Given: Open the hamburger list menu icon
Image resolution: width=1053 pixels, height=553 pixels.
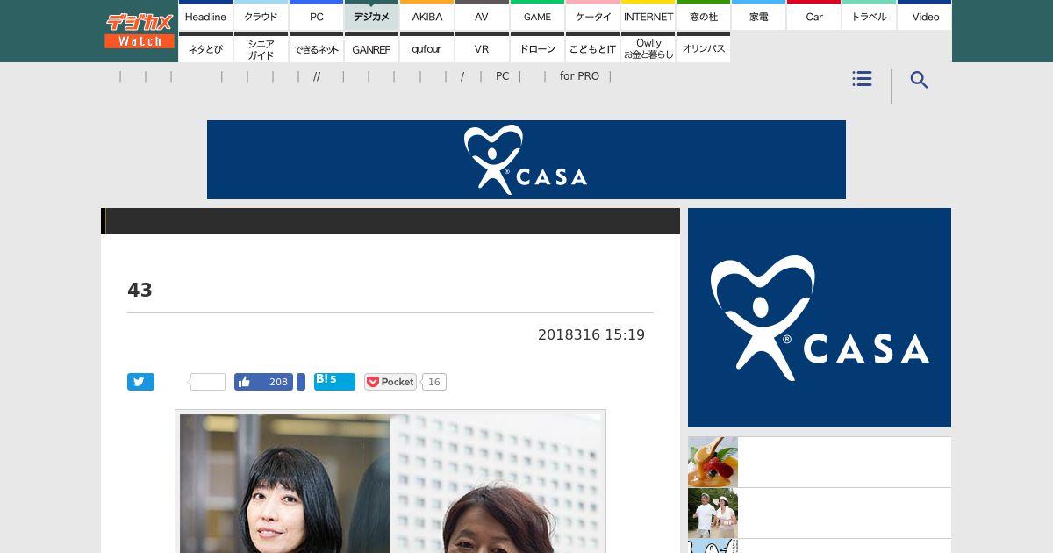Looking at the screenshot, I should click(x=862, y=79).
